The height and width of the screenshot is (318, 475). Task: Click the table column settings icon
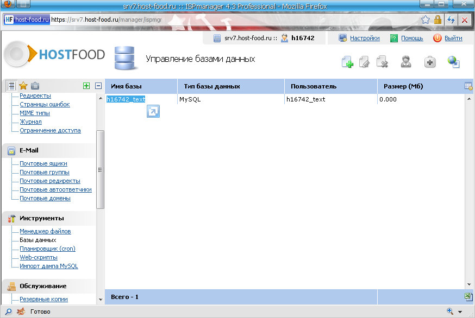click(468, 86)
